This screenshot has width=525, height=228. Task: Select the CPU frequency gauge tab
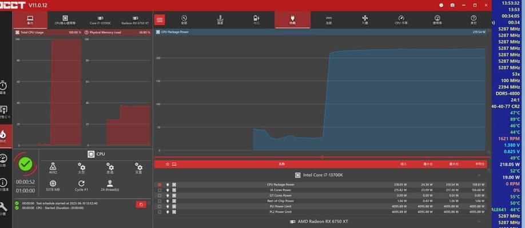click(x=401, y=20)
